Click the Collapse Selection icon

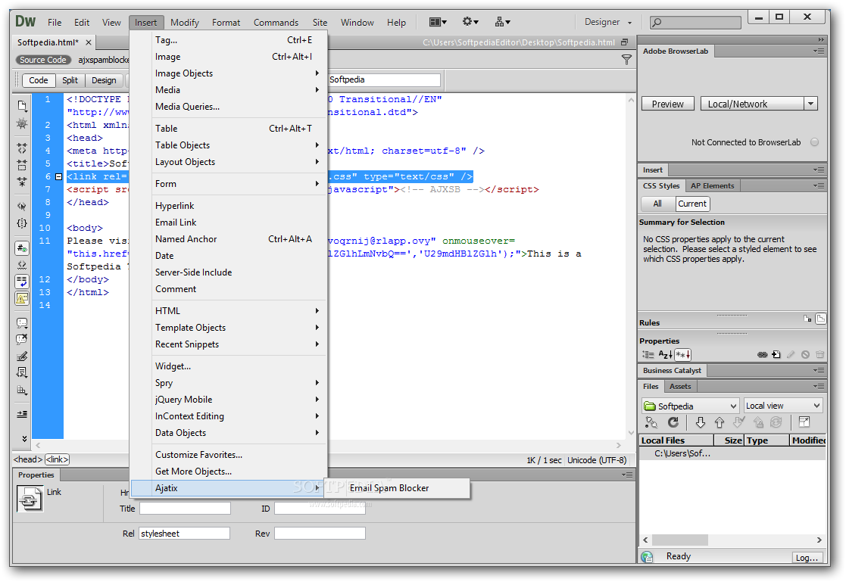click(x=21, y=164)
